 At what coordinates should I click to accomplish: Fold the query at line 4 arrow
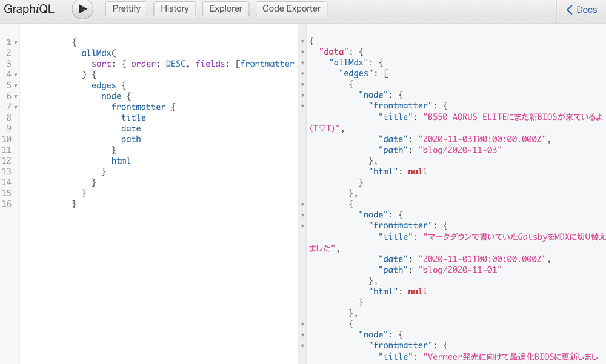coord(16,75)
